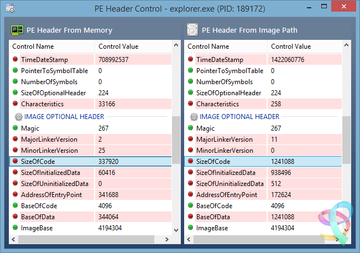Viewport: 360px width, 253px height.
Task: Select SizeOfInitializedData value 60416
Action: click(x=107, y=173)
